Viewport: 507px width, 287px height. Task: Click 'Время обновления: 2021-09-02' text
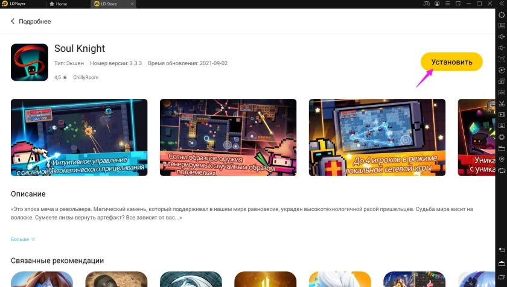pos(188,63)
